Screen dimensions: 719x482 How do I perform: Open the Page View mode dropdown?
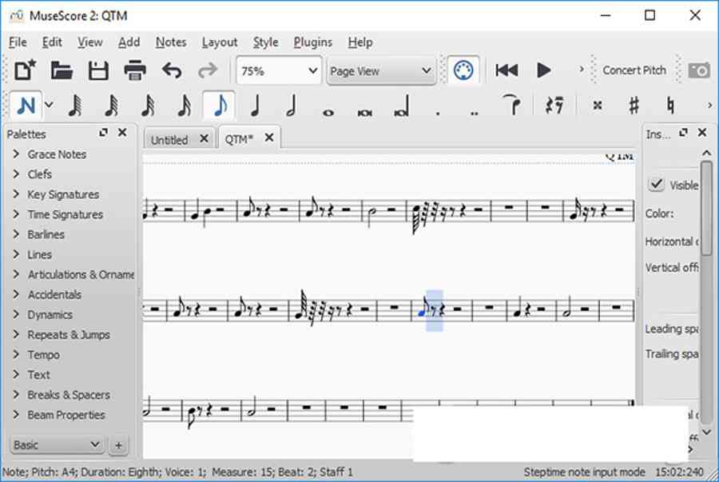click(381, 71)
